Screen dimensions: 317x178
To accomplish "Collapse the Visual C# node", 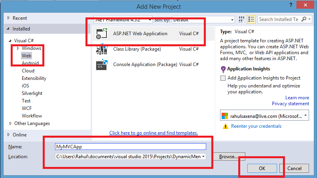I will [10, 41].
